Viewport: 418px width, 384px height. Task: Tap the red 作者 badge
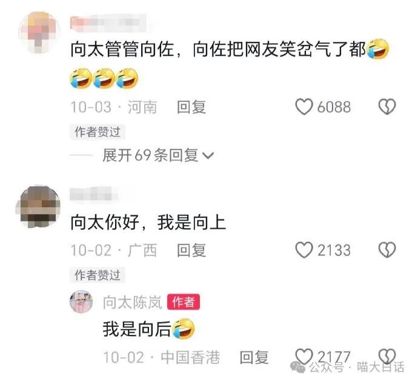[x=184, y=302]
